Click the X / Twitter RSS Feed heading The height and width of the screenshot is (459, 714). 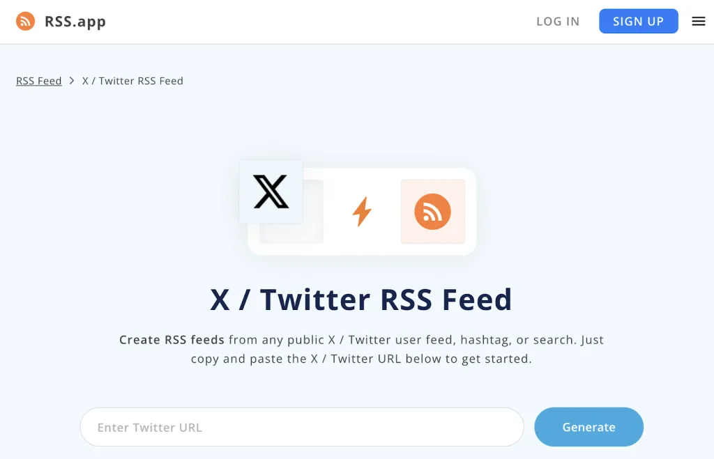tap(361, 299)
